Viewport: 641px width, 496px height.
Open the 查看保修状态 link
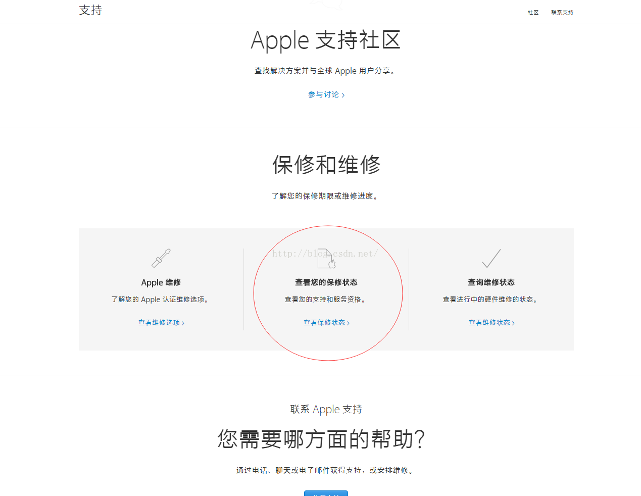(x=326, y=322)
